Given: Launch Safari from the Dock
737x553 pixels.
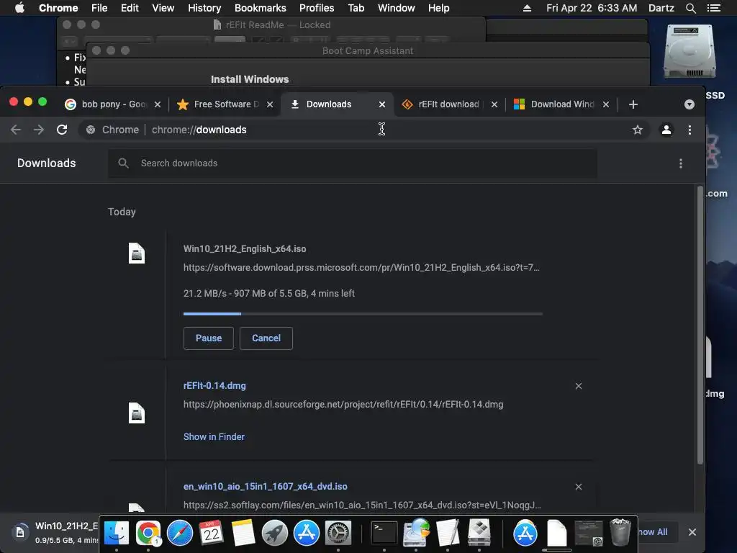Looking at the screenshot, I should click(x=180, y=534).
